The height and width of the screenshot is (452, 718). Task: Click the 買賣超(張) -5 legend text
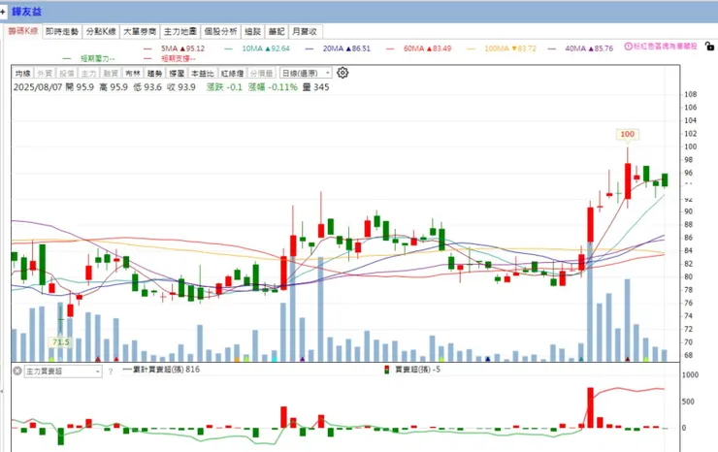pyautogui.click(x=417, y=370)
